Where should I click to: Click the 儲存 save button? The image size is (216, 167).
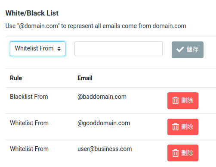point(188,50)
